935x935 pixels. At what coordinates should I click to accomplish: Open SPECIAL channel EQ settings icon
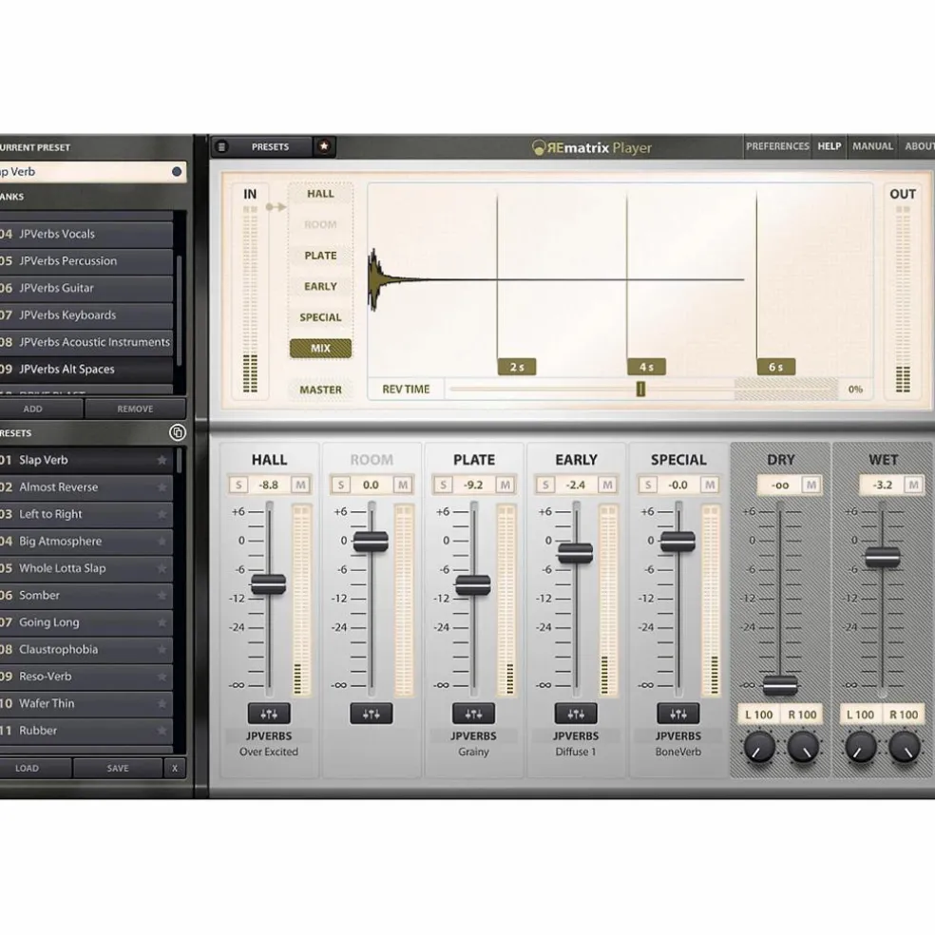point(678,714)
